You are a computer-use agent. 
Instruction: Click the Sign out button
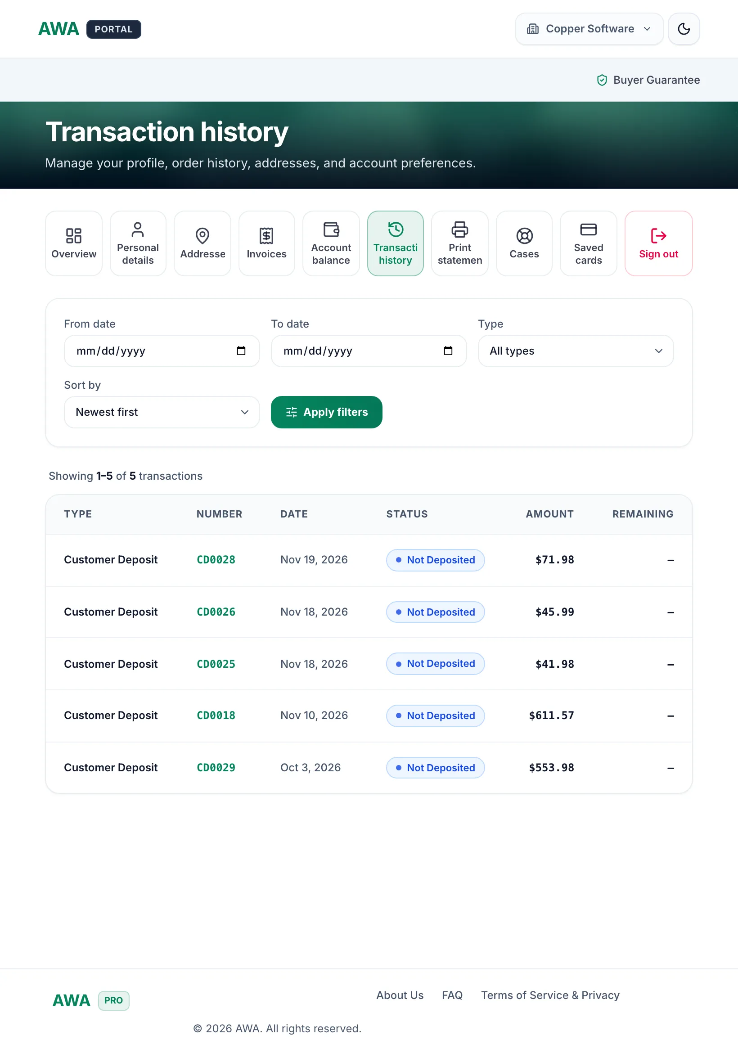coord(658,243)
